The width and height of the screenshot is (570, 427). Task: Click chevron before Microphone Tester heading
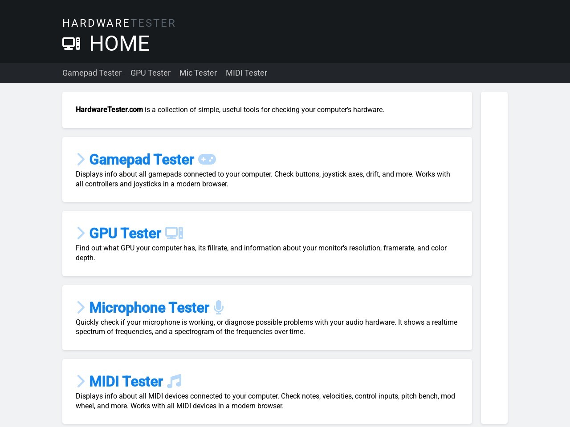pyautogui.click(x=81, y=307)
